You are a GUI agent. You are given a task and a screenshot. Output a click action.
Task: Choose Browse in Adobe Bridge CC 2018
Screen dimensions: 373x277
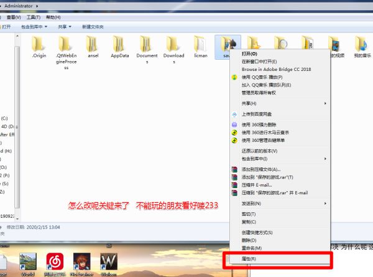(x=276, y=69)
